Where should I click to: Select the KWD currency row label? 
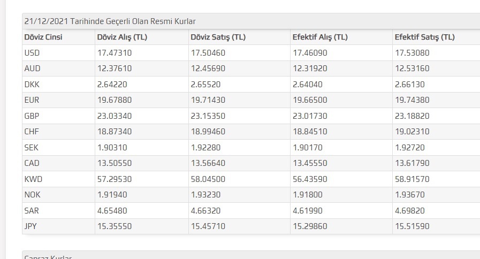coord(33,179)
